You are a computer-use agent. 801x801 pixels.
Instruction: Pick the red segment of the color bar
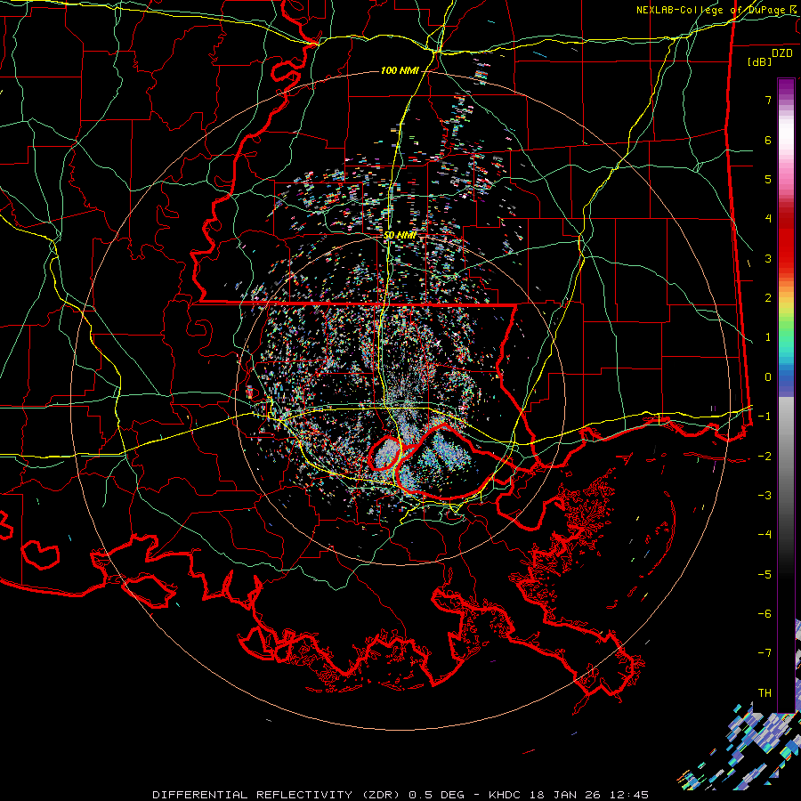[786, 240]
